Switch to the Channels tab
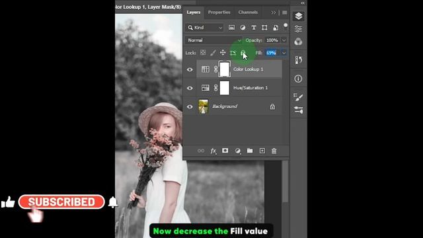 (248, 13)
